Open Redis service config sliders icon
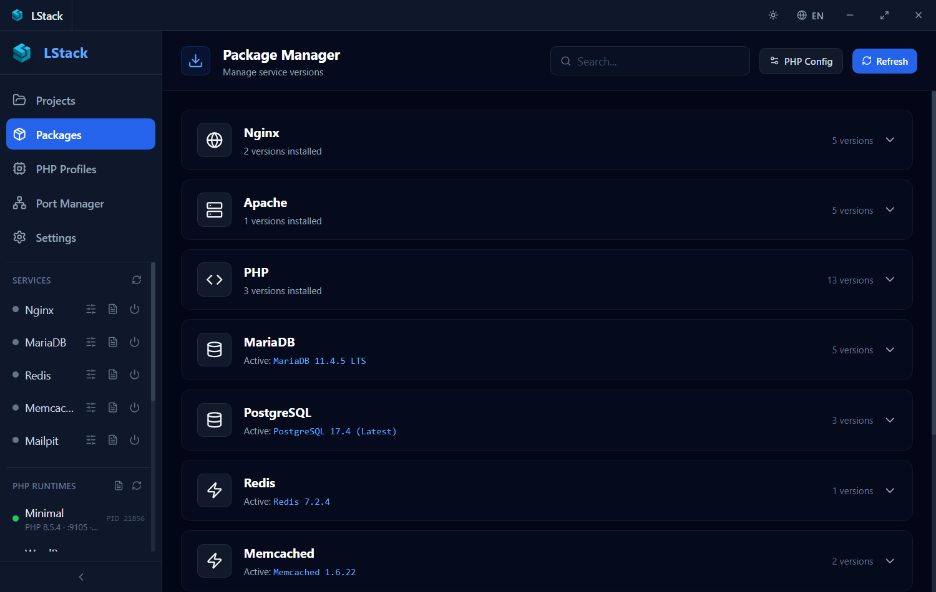The image size is (936, 592). pos(91,375)
